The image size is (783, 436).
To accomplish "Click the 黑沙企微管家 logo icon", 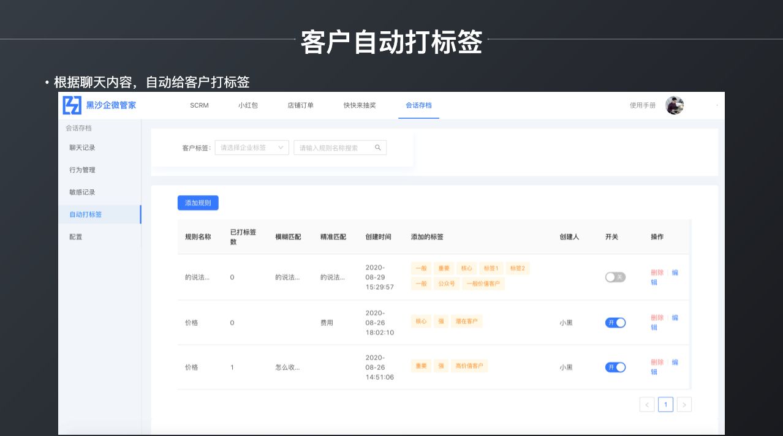I will (72, 105).
